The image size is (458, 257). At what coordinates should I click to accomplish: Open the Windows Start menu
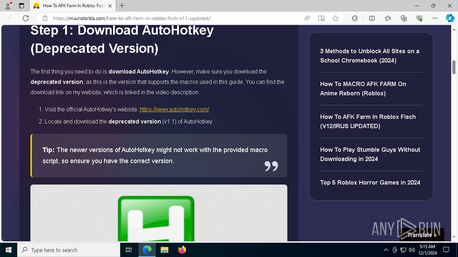pyautogui.click(x=9, y=250)
